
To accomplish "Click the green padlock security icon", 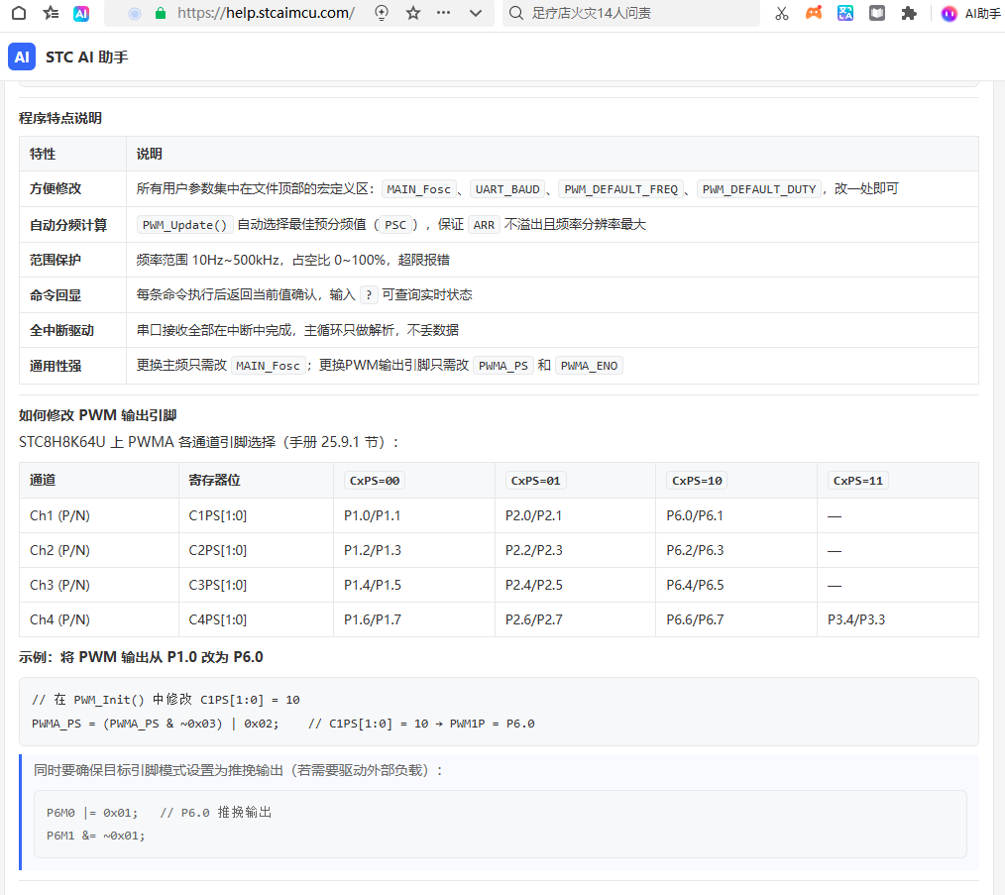I will coord(161,13).
